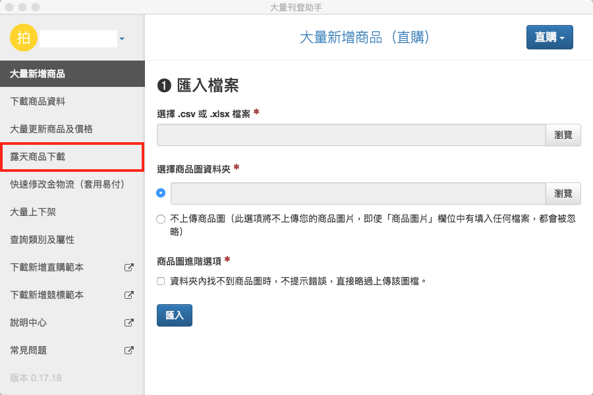Click the csv or xlsx file path field
The image size is (593, 395).
351,135
